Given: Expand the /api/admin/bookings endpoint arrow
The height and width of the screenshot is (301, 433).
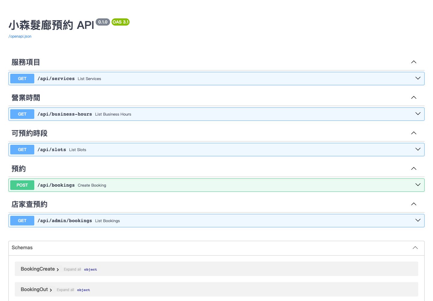Looking at the screenshot, I should [x=418, y=220].
